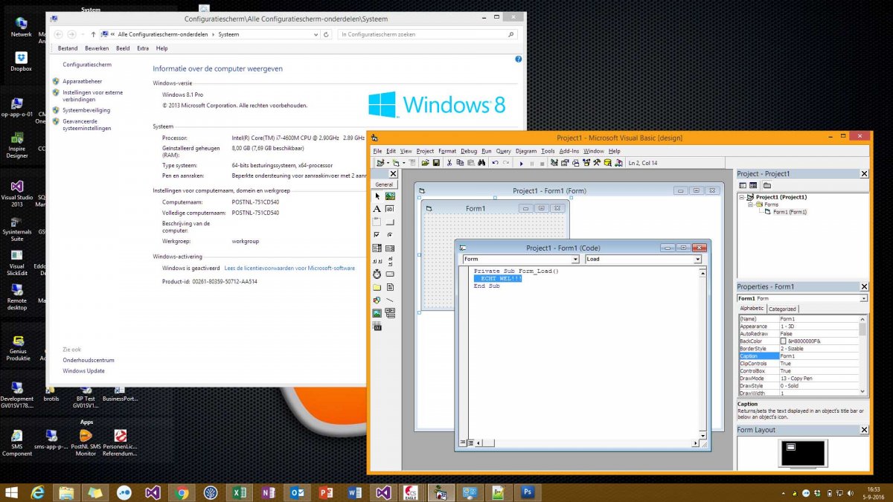The width and height of the screenshot is (893, 502).
Task: Click the Find binoculars icon in VB toolbar
Action: tap(481, 163)
